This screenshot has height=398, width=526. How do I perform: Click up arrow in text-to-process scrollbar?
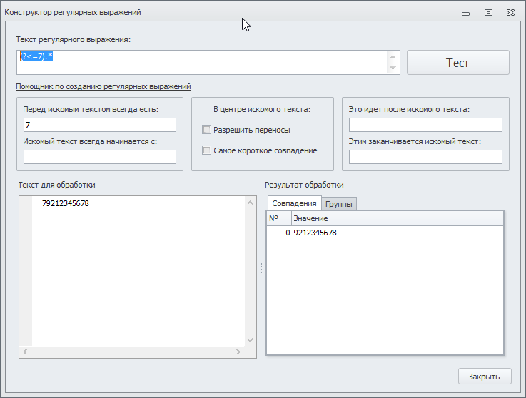pyautogui.click(x=250, y=203)
